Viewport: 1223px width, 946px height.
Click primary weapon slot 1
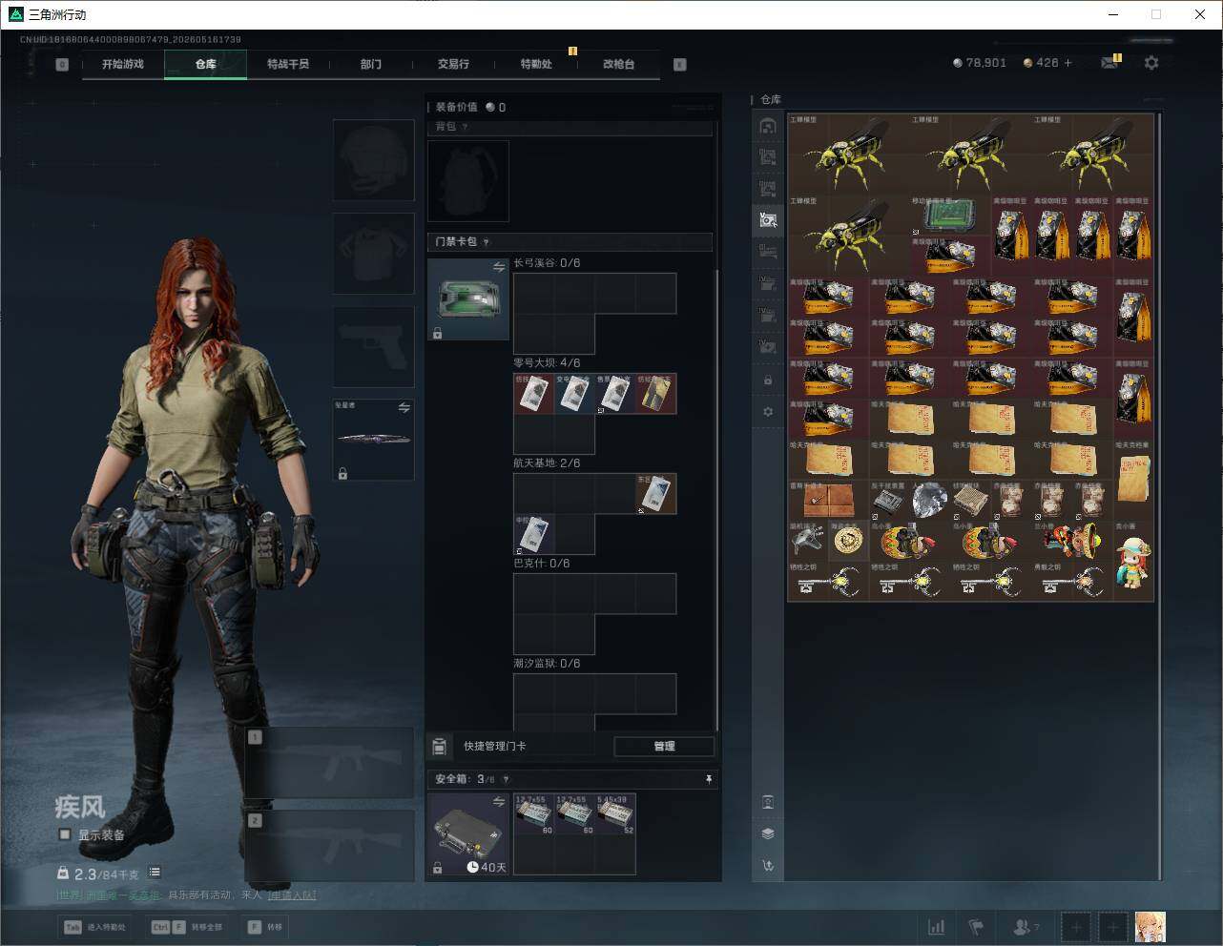(x=329, y=763)
